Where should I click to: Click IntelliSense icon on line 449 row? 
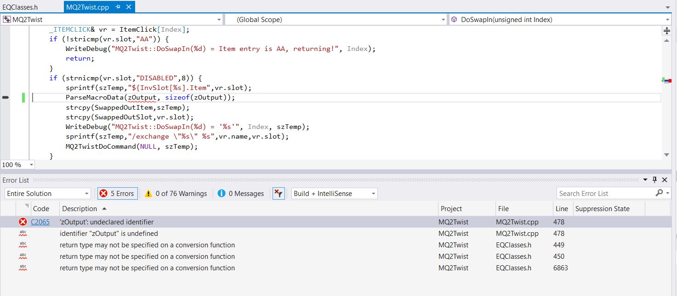click(x=23, y=245)
